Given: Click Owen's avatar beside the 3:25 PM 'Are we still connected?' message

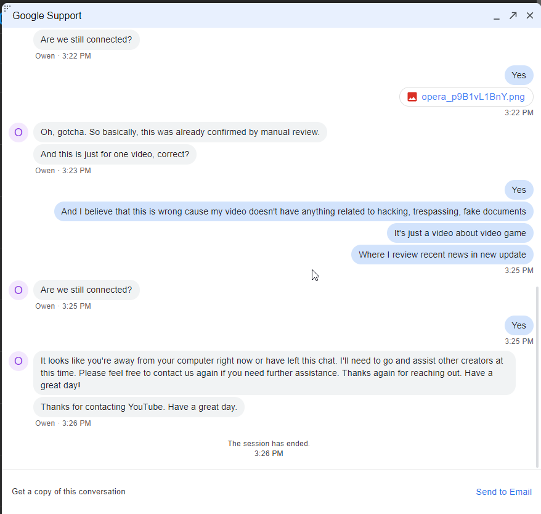Looking at the screenshot, I should click(x=18, y=290).
